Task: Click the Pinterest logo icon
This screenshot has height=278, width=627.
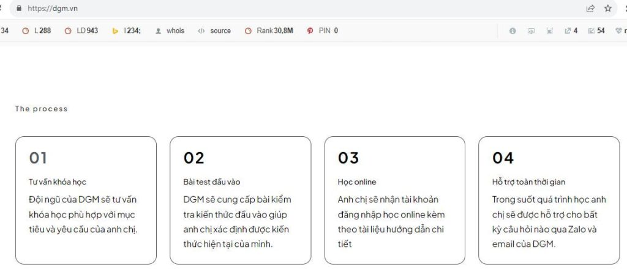Action: click(x=310, y=31)
